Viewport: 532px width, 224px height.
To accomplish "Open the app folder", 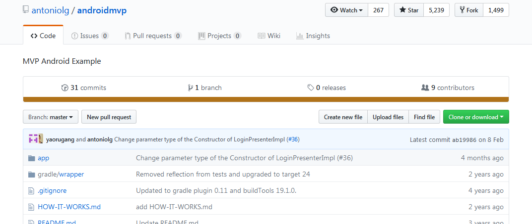I will [44, 158].
